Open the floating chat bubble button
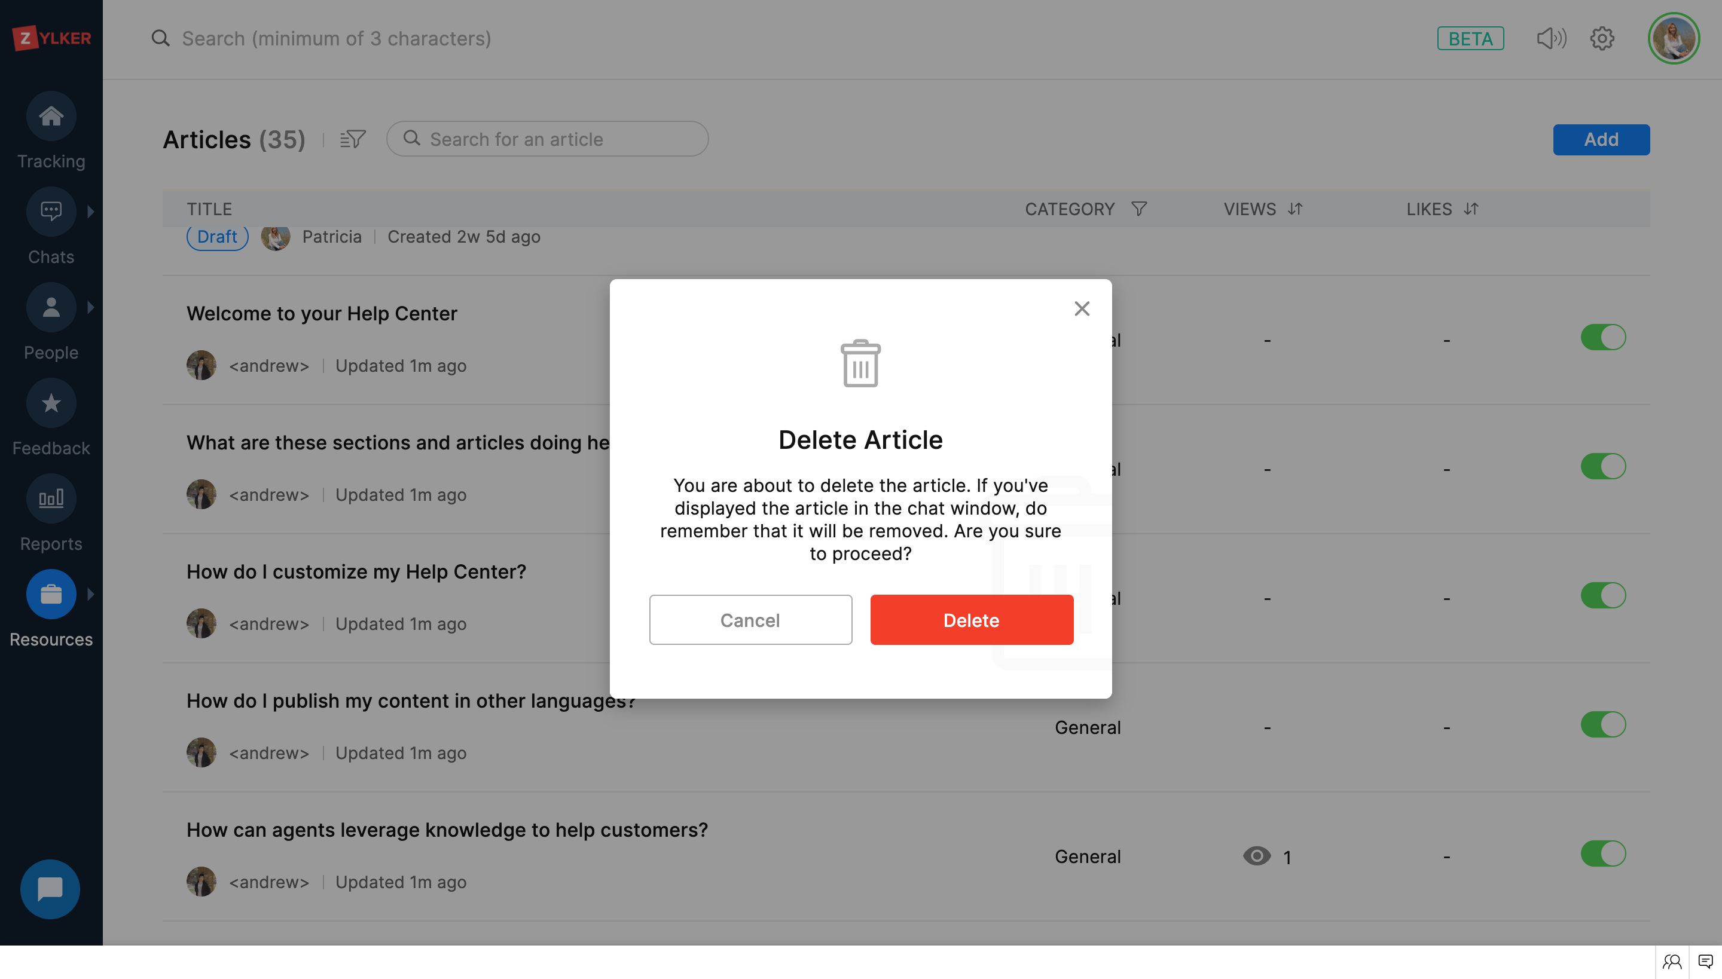Viewport: 1722px width, 979px height. (50, 889)
